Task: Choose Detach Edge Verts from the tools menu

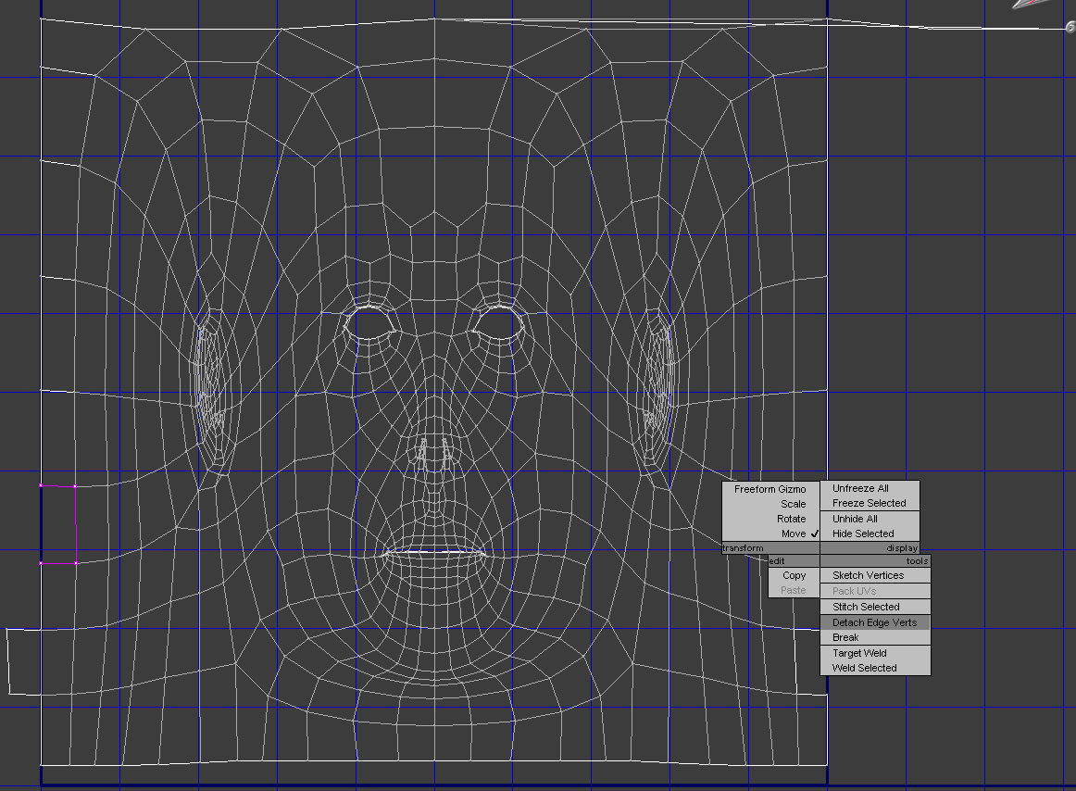Action: (x=874, y=622)
